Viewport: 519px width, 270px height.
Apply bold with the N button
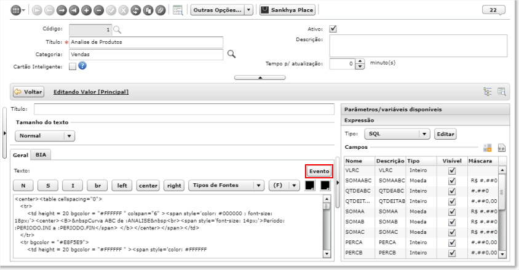(23, 185)
